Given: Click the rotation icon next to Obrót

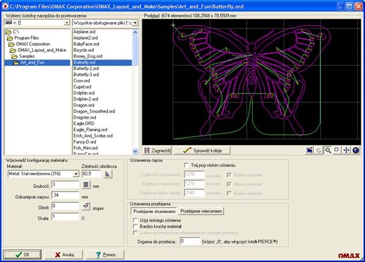Looking at the screenshot, I should click(85, 206).
